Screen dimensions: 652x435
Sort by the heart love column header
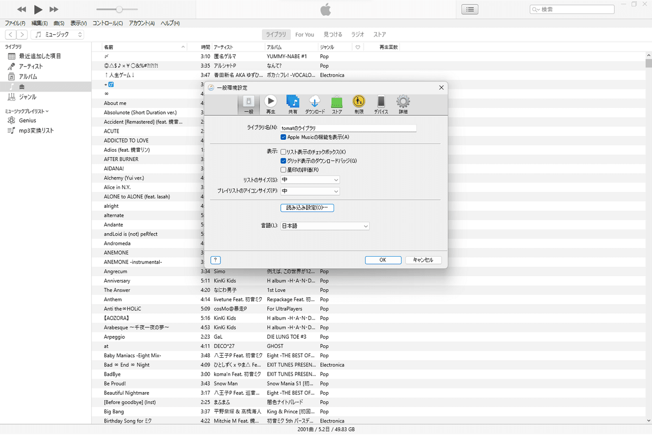pos(358,47)
